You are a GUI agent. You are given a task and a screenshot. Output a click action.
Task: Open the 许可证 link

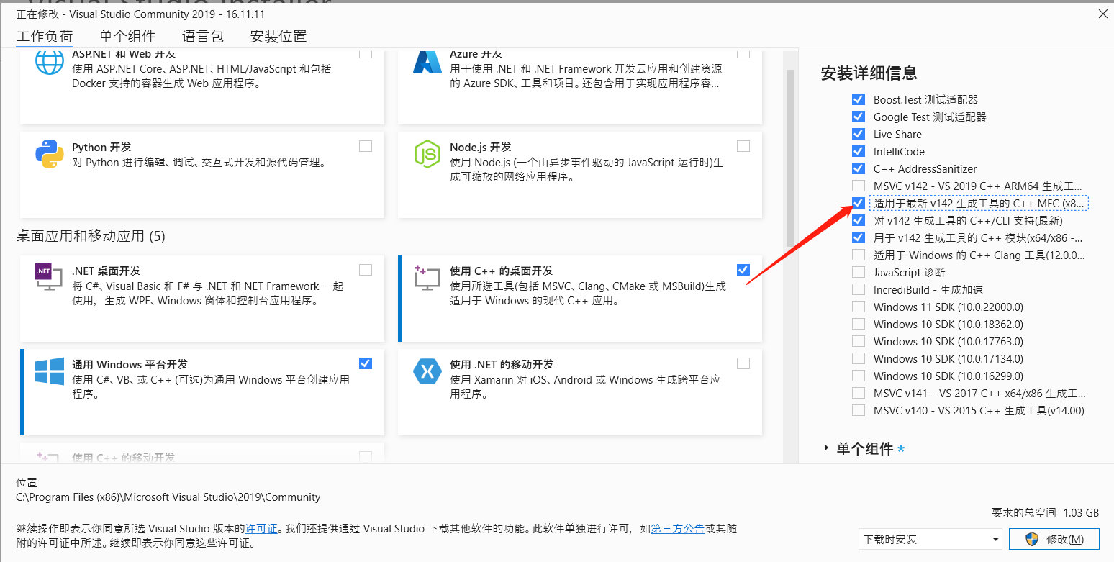[x=261, y=529]
